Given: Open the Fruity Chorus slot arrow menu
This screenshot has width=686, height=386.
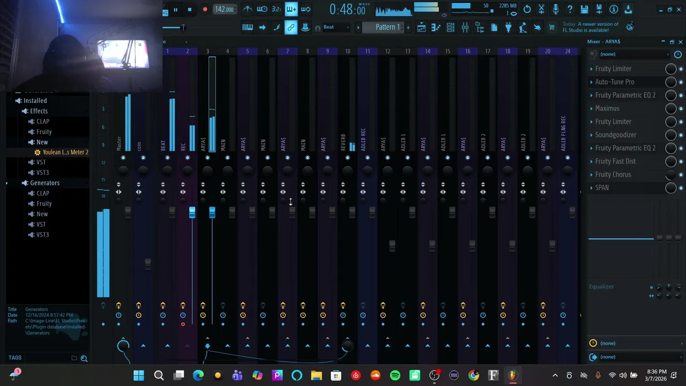Looking at the screenshot, I should [591, 175].
